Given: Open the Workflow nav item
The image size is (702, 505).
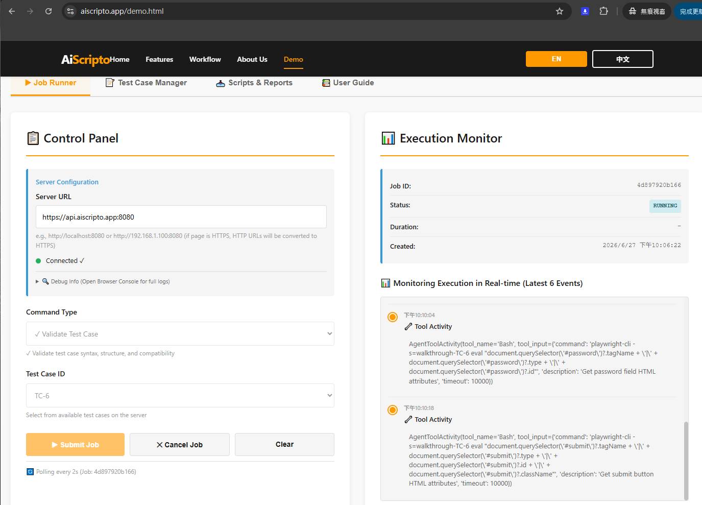Looking at the screenshot, I should [205, 59].
